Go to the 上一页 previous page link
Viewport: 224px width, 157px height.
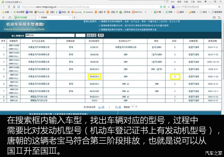101,107
